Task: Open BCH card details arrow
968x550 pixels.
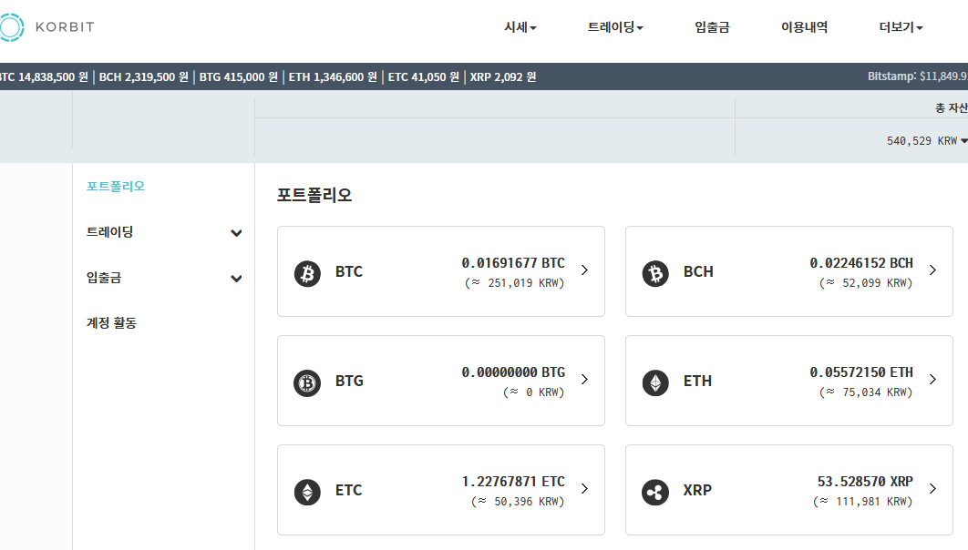Action: tap(932, 270)
